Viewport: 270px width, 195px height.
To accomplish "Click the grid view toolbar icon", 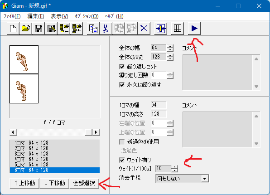I will [178, 29].
